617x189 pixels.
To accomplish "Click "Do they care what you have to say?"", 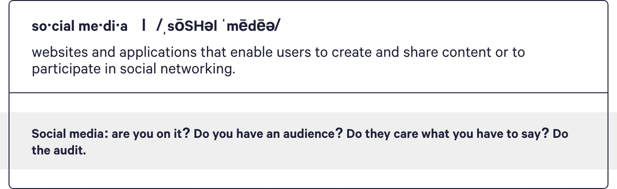I will (448, 134).
